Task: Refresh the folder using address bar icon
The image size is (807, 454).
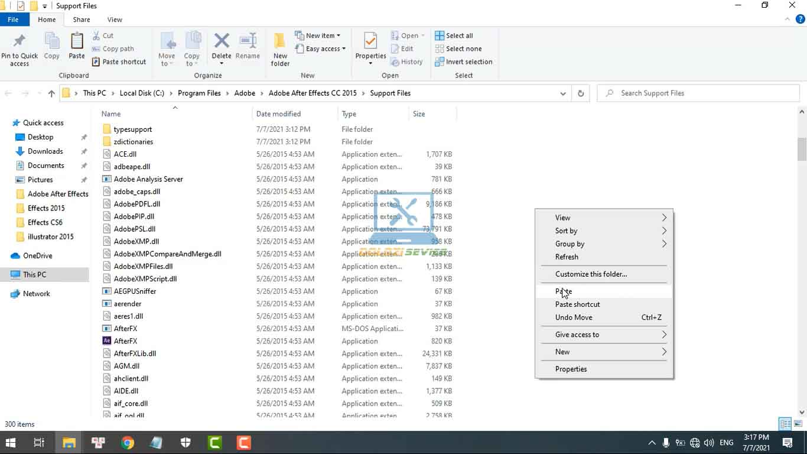Action: pos(581,93)
